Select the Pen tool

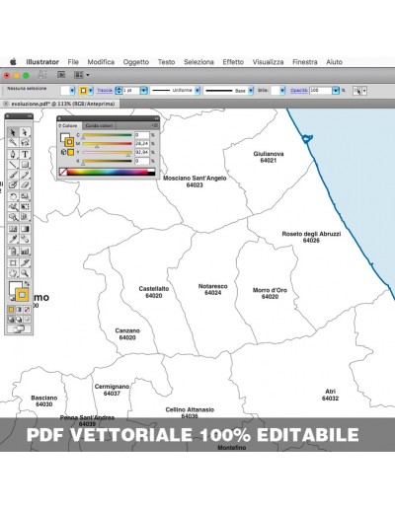pos(13,154)
